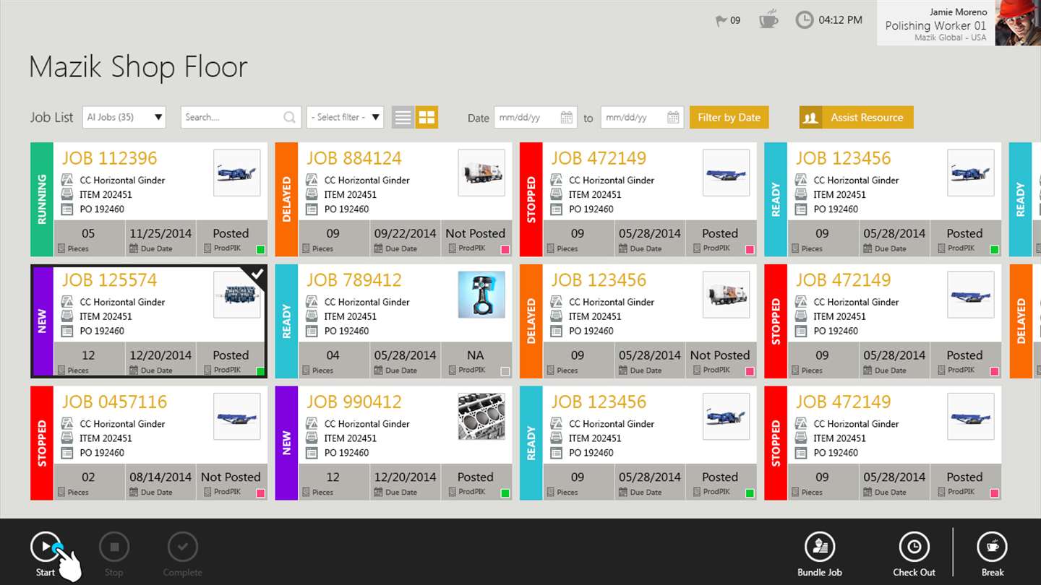Click people icon on Assist Resource button
This screenshot has width=1041, height=585.
coord(810,118)
